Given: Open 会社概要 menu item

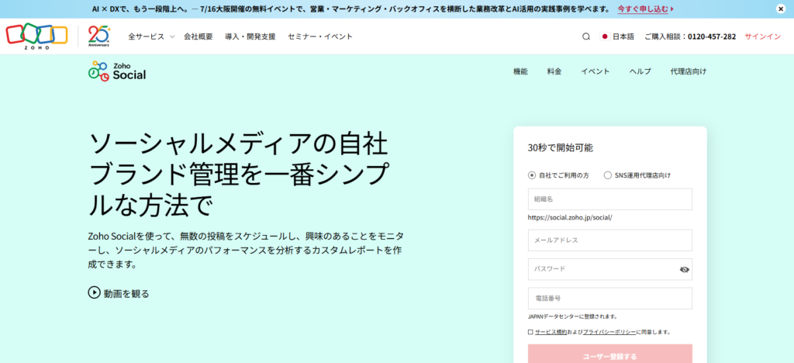Looking at the screenshot, I should pos(198,36).
